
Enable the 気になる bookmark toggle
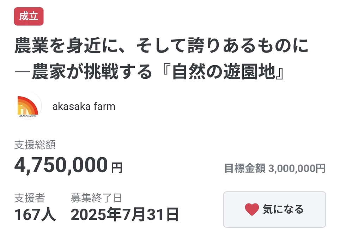click(x=275, y=209)
